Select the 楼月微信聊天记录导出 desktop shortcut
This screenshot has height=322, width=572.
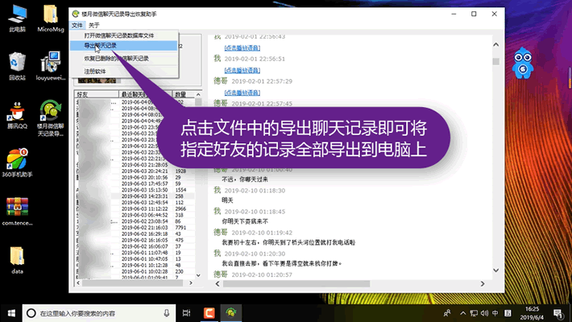tap(51, 118)
